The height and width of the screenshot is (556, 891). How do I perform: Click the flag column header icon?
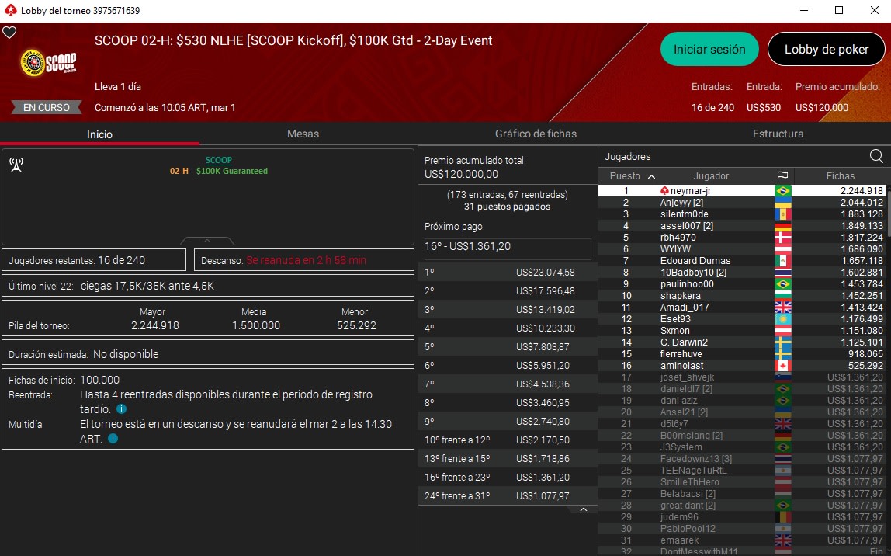coord(782,176)
